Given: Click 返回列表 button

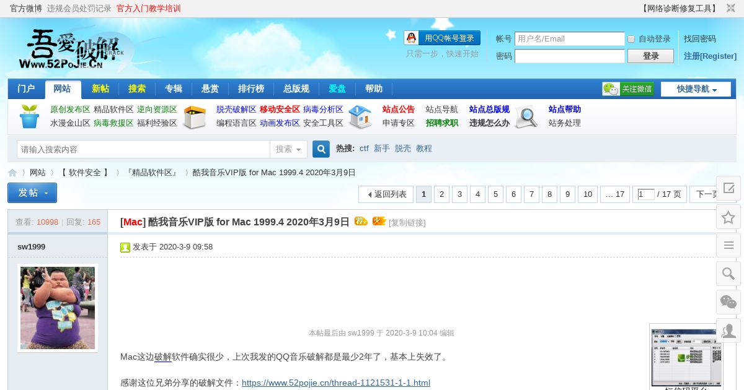Looking at the screenshot, I should [x=386, y=194].
